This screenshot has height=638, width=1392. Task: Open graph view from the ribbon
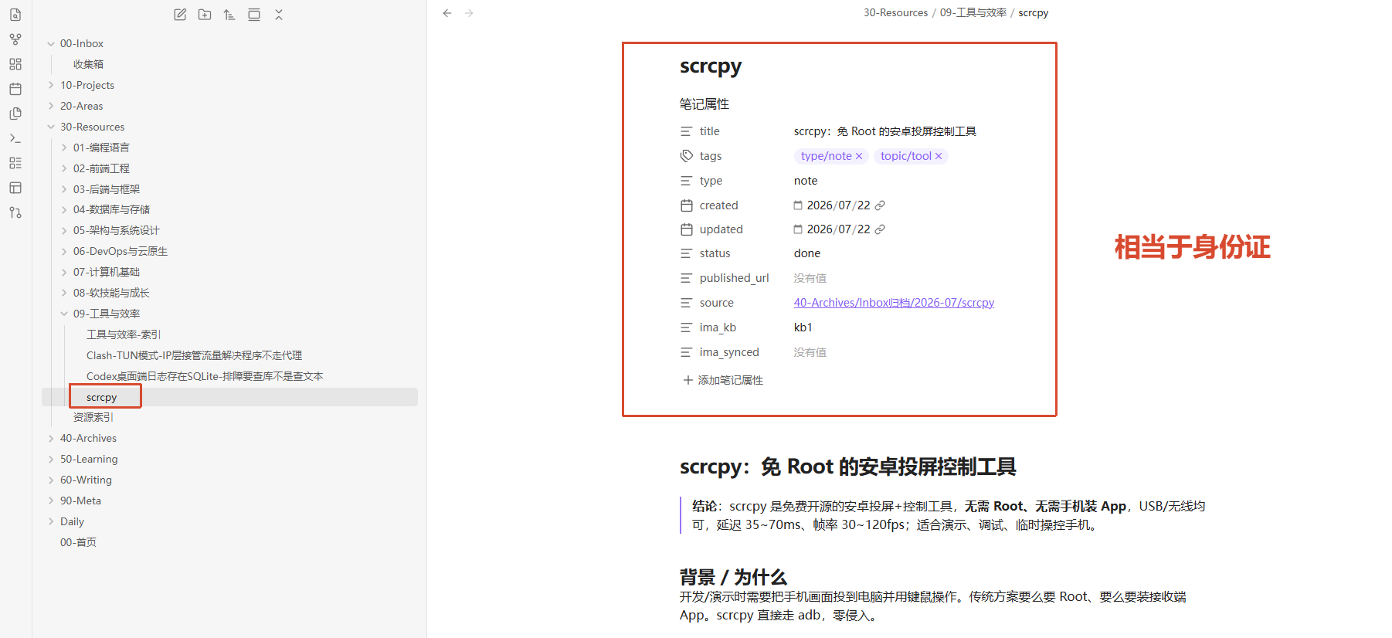coord(15,39)
